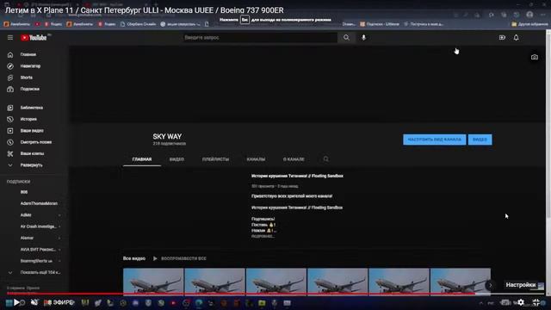Click the blue ВИДЕО button

click(x=480, y=139)
